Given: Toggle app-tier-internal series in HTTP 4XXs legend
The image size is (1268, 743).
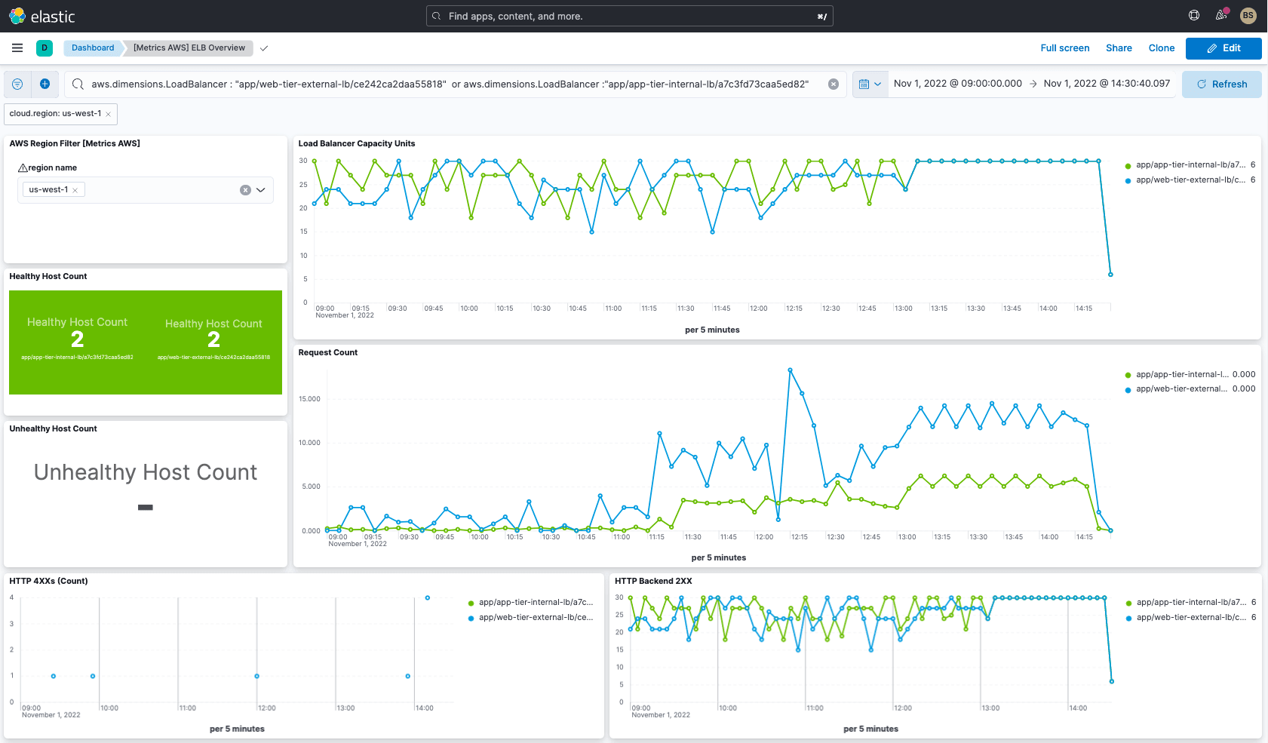Looking at the screenshot, I should (535, 603).
